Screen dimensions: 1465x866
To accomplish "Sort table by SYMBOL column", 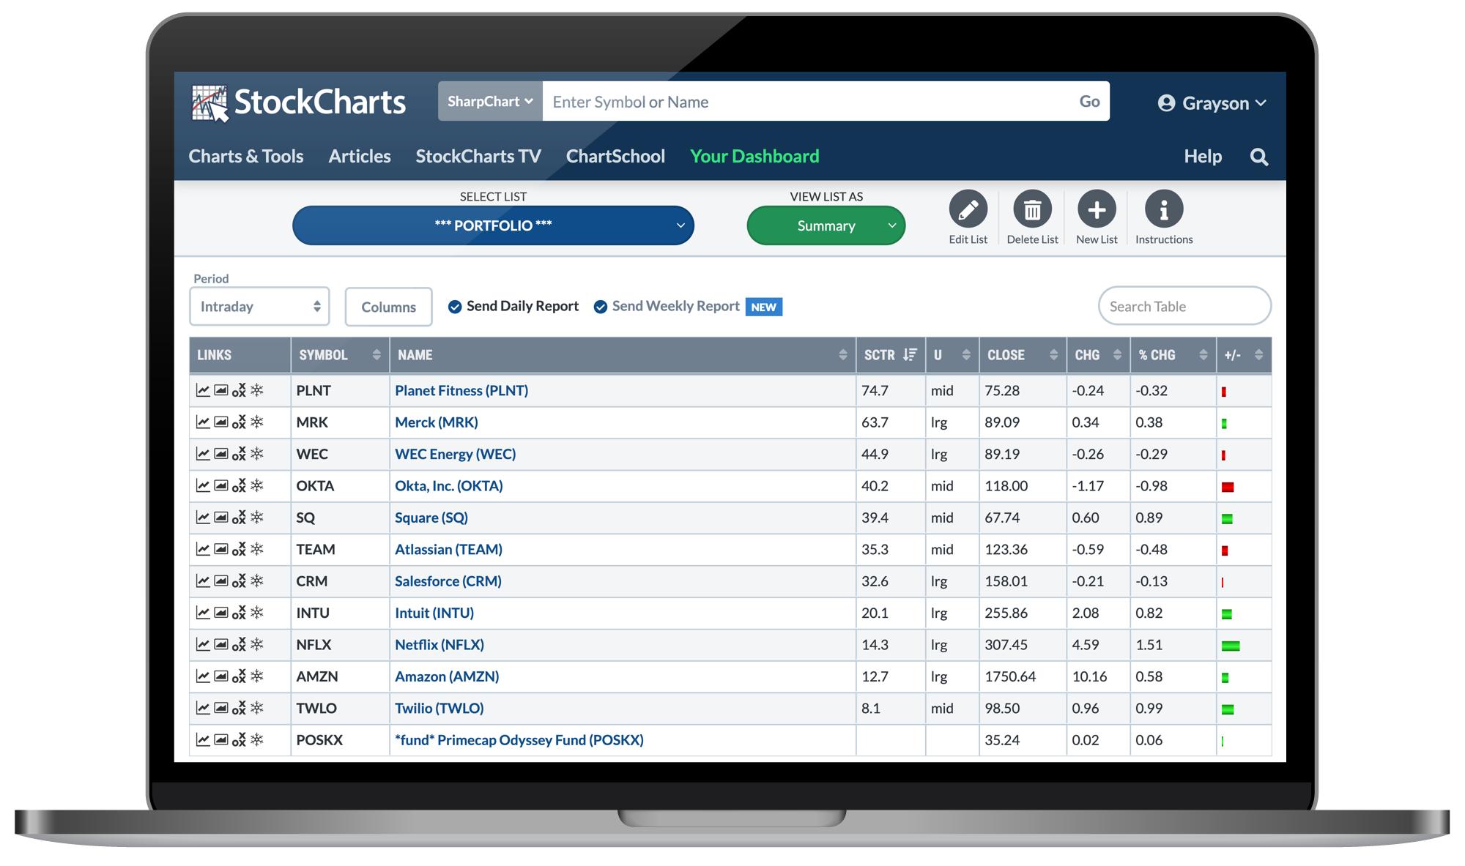I will (340, 355).
